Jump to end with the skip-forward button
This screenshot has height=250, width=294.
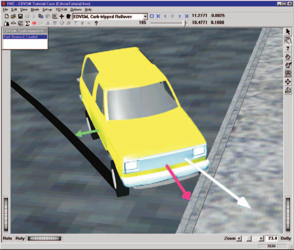pyautogui.click(x=186, y=16)
